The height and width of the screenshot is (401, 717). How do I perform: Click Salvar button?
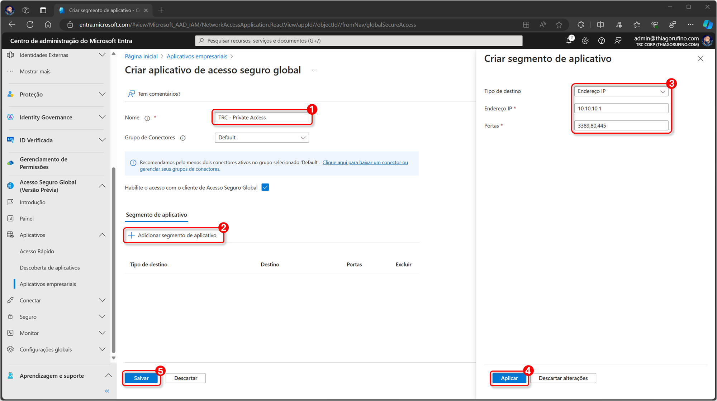coord(141,378)
